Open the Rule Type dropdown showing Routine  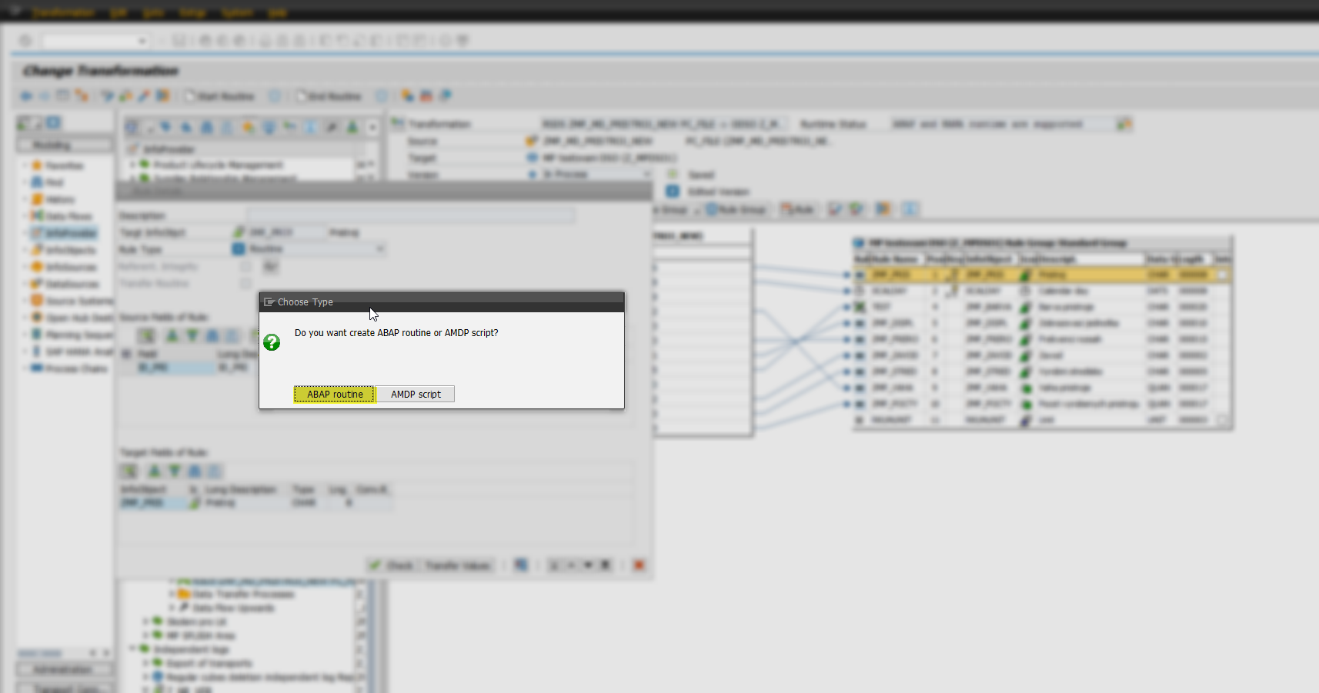tap(381, 248)
